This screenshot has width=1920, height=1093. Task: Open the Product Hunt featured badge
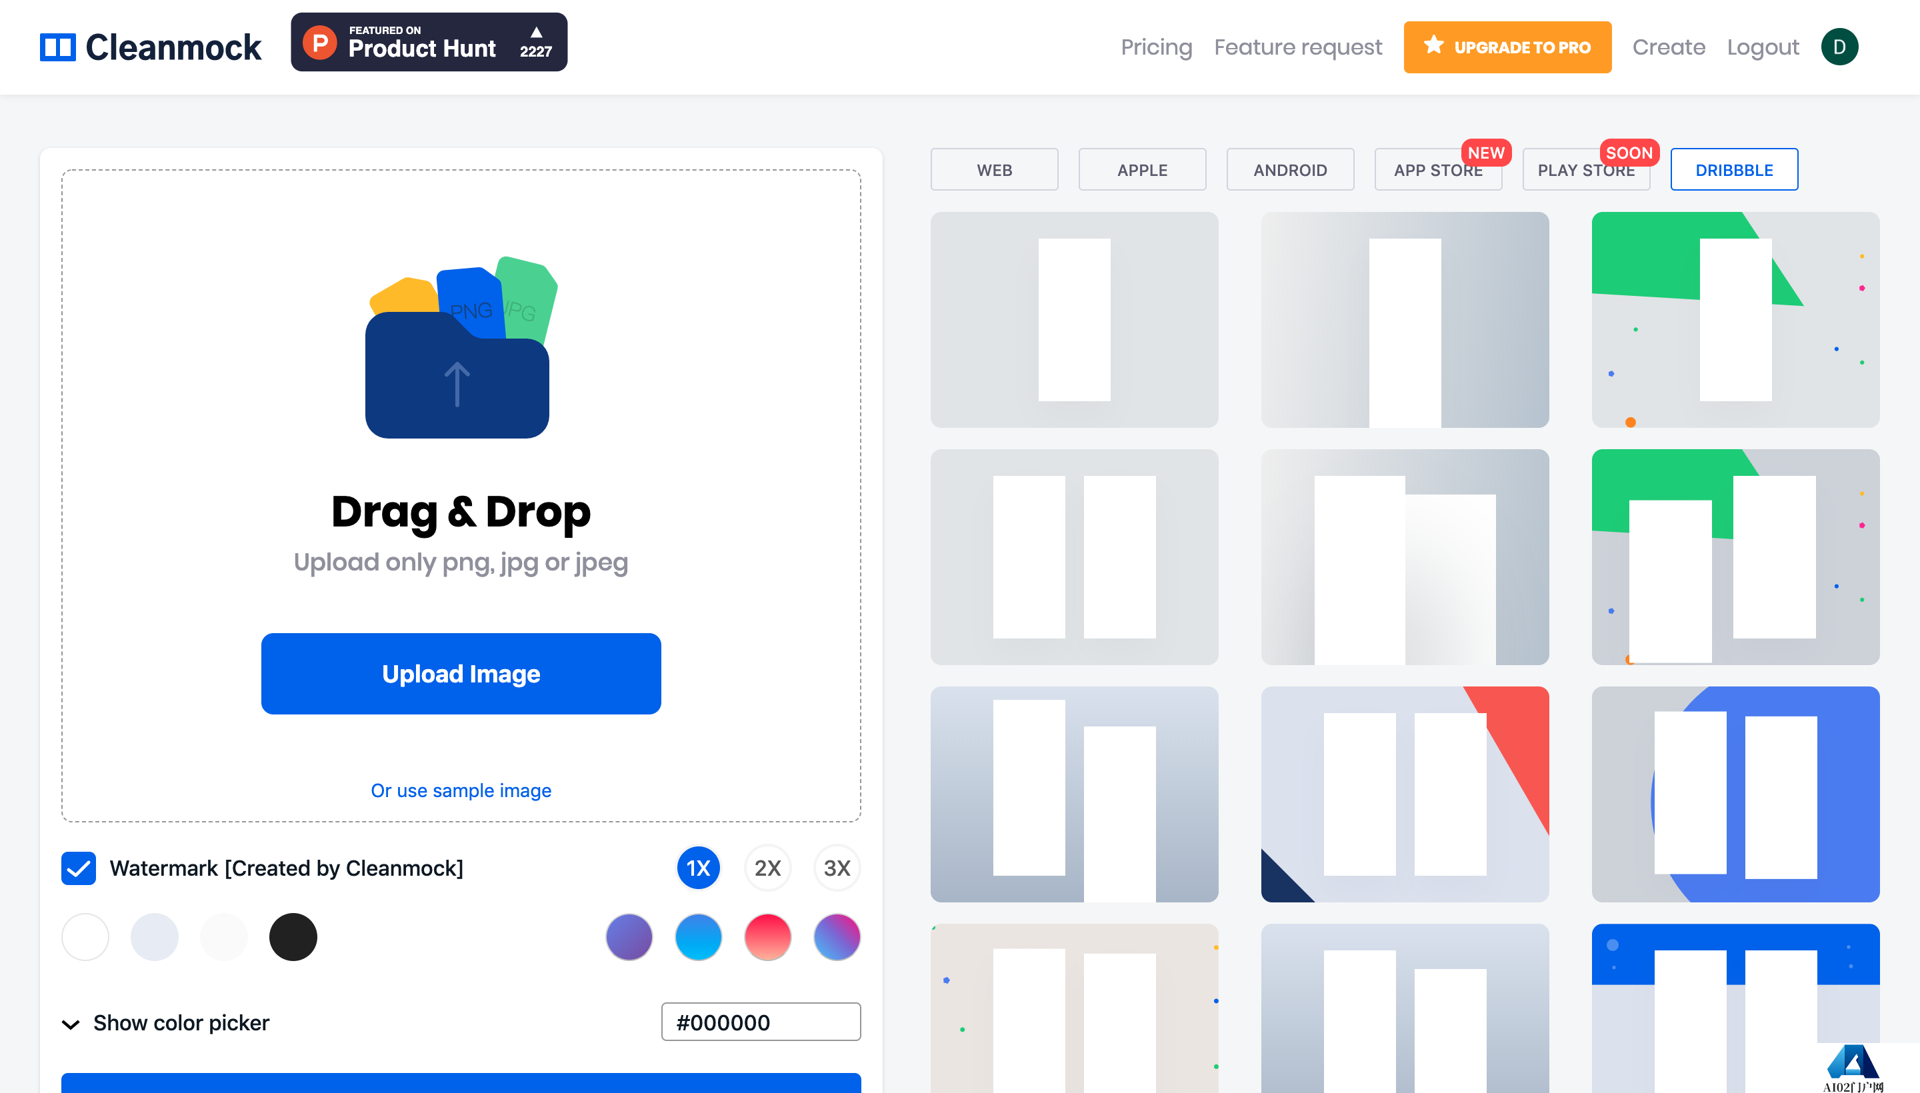(429, 42)
